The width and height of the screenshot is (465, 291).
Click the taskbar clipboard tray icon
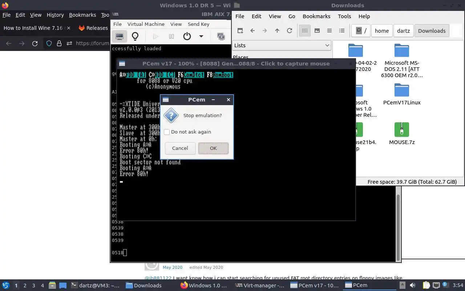coord(426,286)
